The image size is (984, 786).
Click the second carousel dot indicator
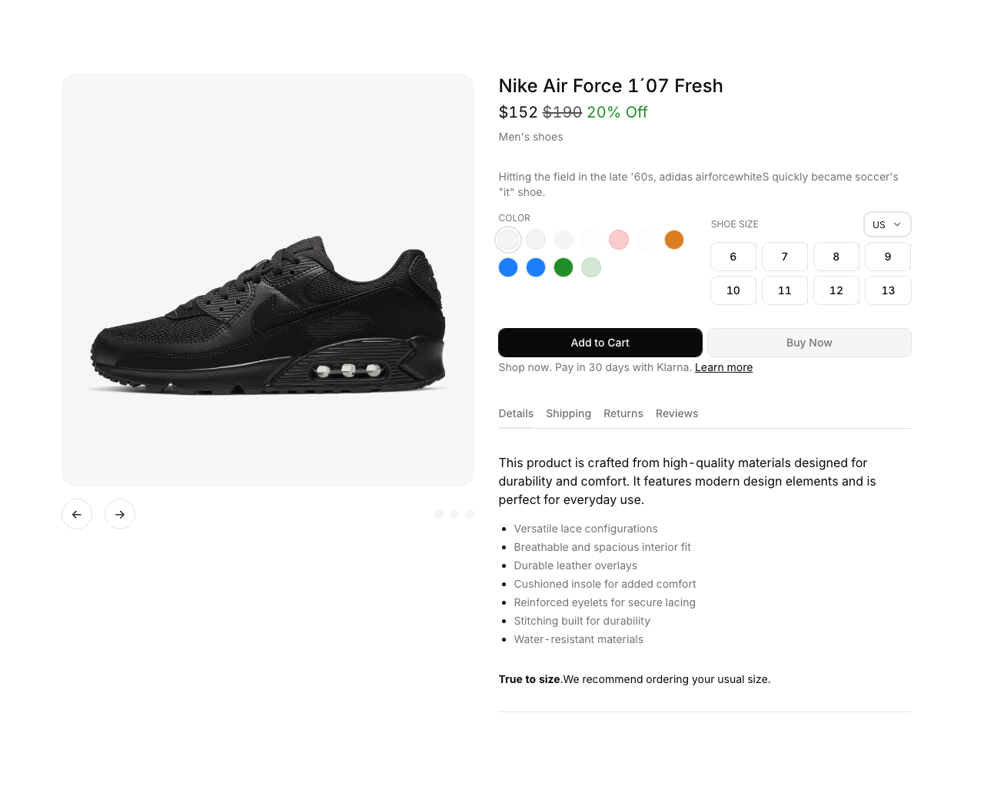coord(454,514)
